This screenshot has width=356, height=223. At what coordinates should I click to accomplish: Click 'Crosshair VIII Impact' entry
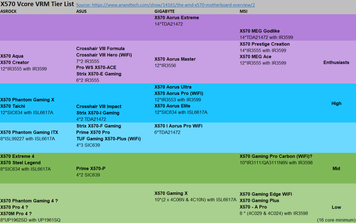coord(99,106)
